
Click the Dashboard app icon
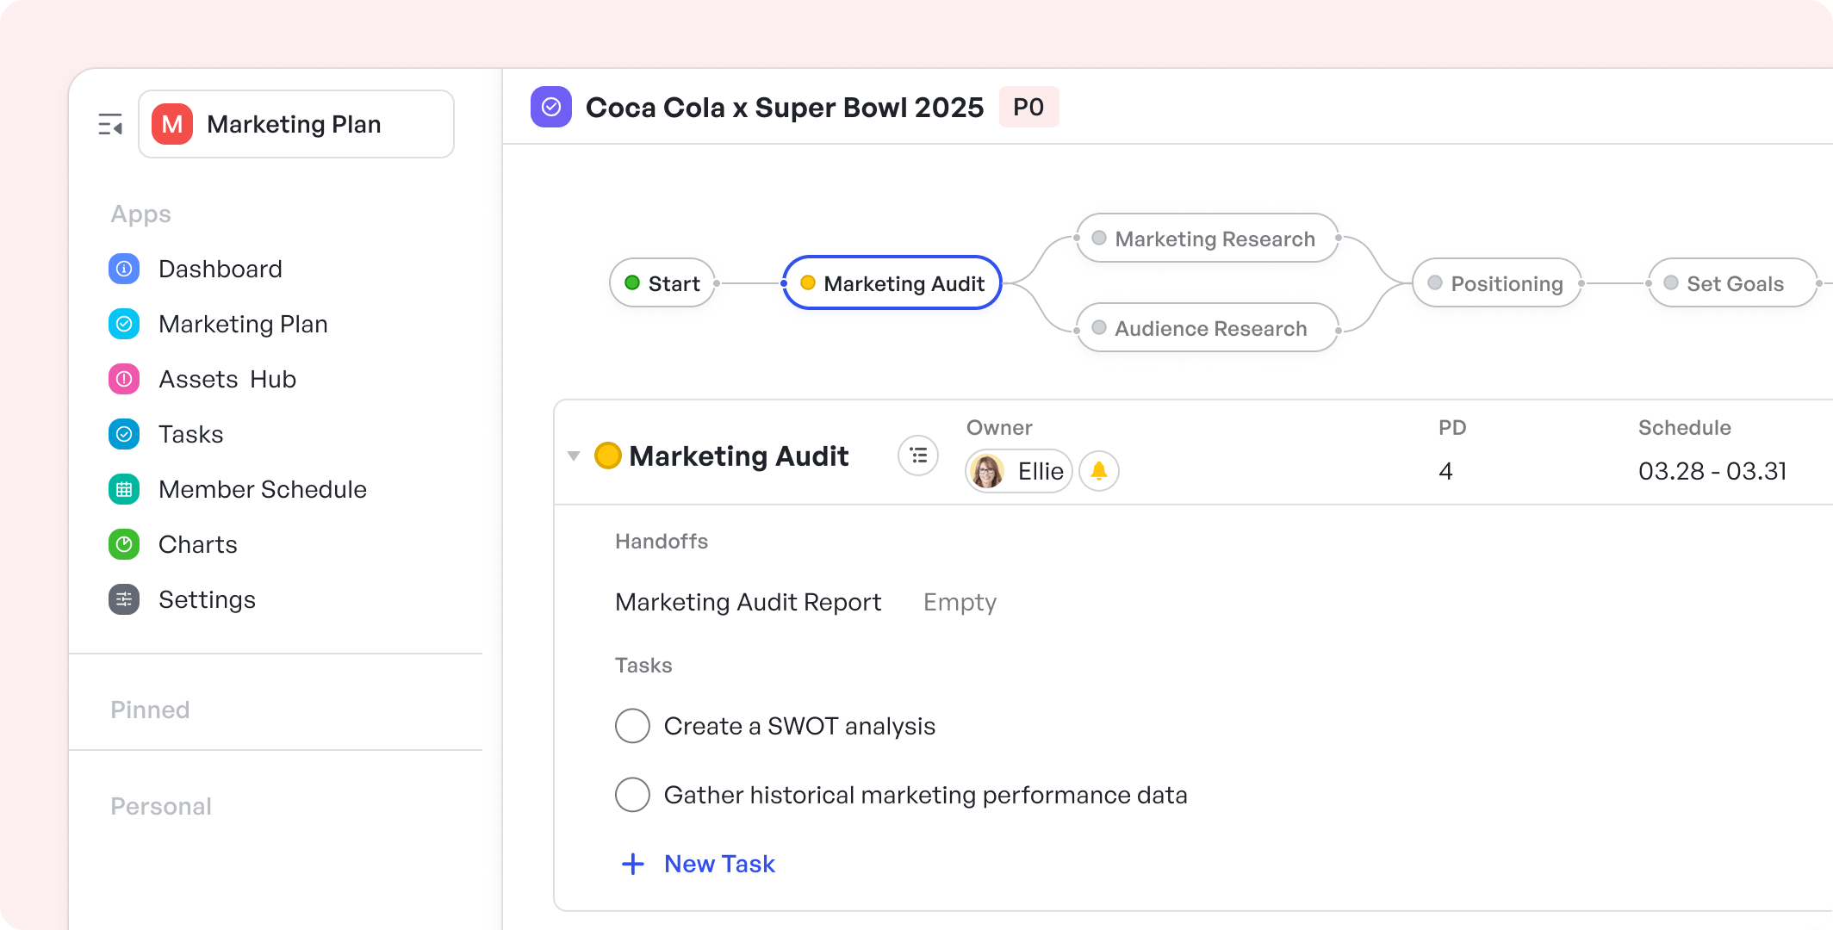coord(124,269)
